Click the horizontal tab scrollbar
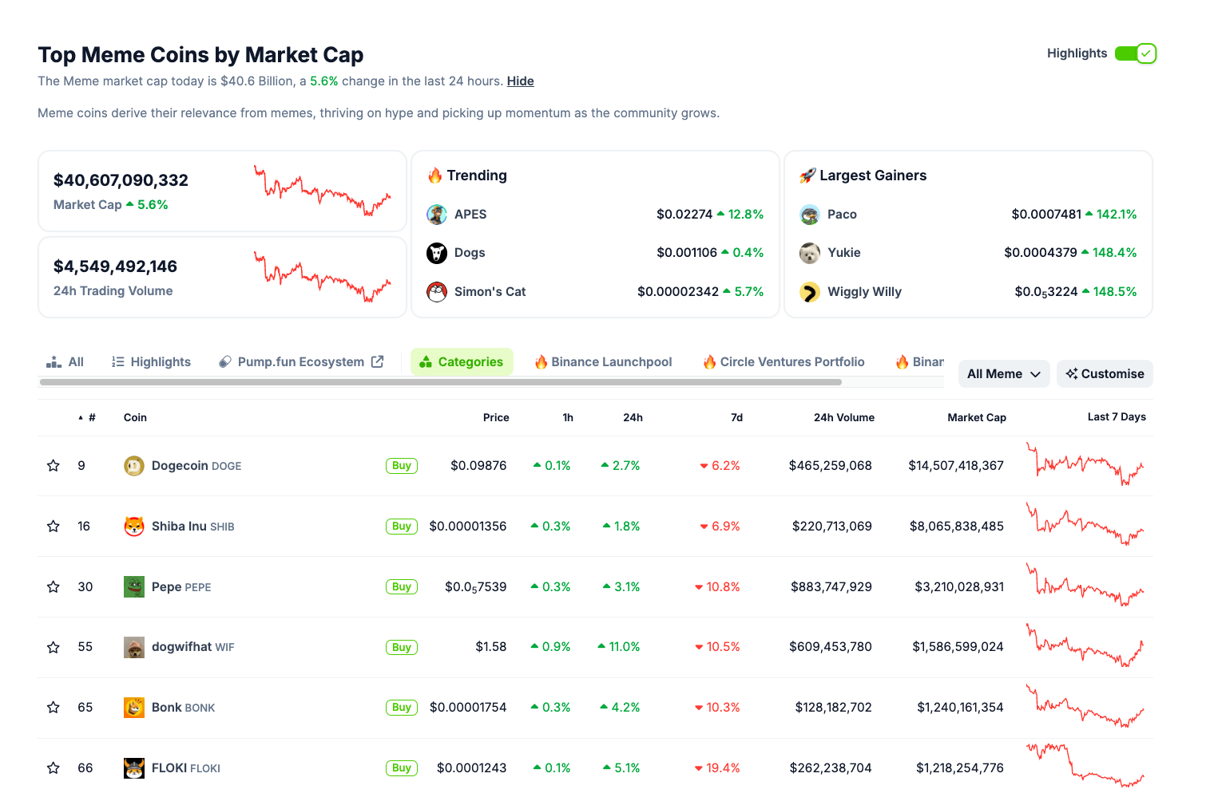The height and width of the screenshot is (797, 1206). [440, 382]
